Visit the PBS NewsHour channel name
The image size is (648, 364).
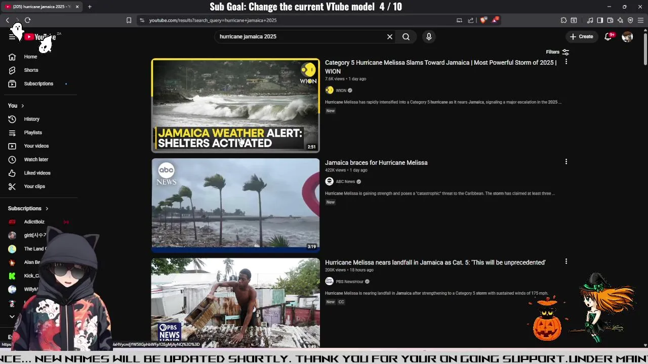tap(349, 282)
